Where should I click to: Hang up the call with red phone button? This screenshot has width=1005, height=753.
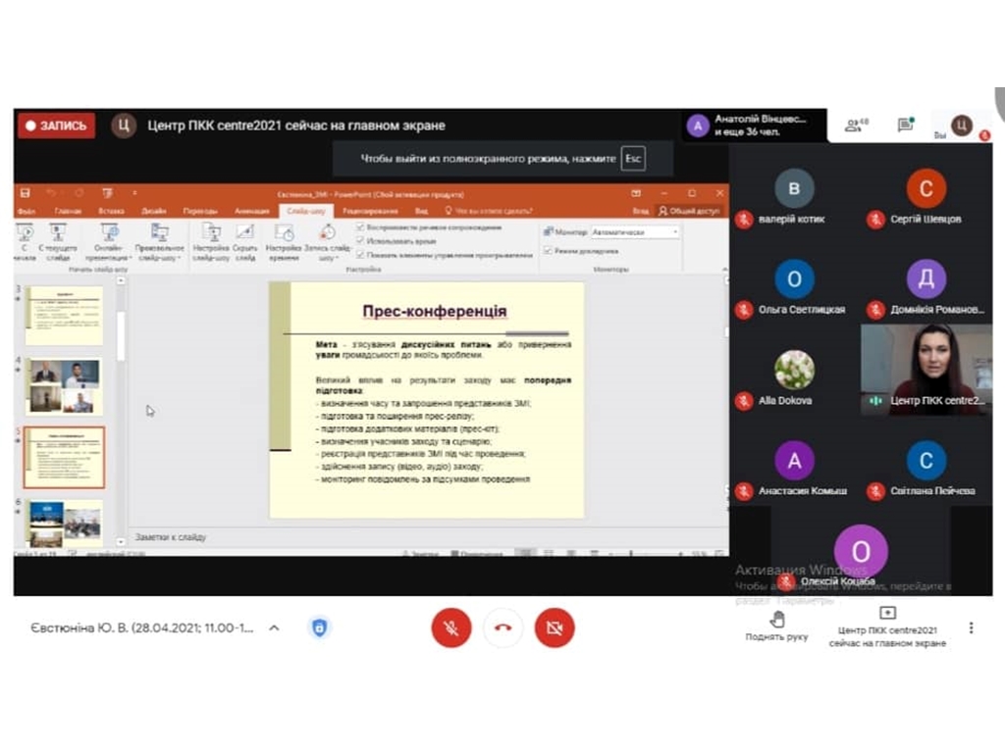click(x=503, y=628)
